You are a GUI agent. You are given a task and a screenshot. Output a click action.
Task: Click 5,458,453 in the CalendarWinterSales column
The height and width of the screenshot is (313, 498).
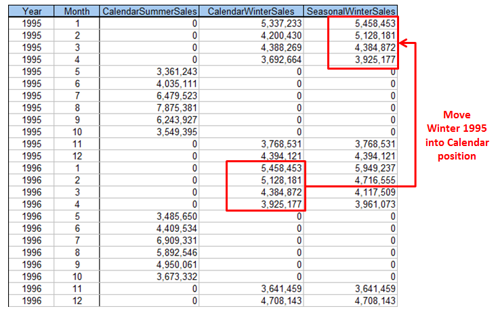[278, 168]
